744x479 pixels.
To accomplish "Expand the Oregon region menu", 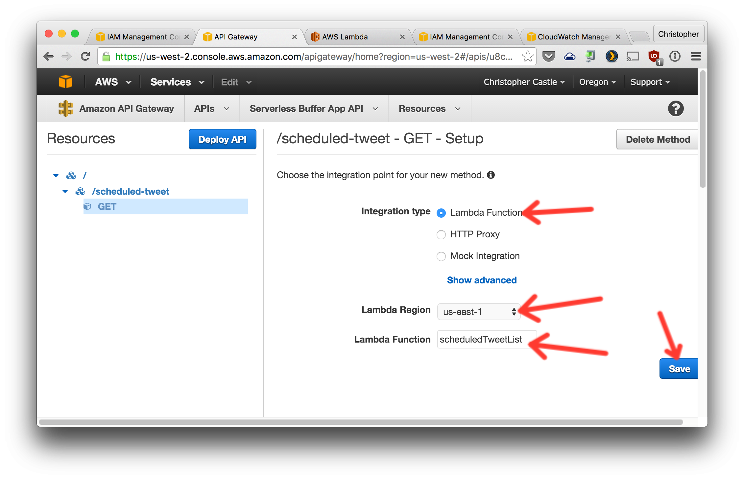I will [x=597, y=82].
